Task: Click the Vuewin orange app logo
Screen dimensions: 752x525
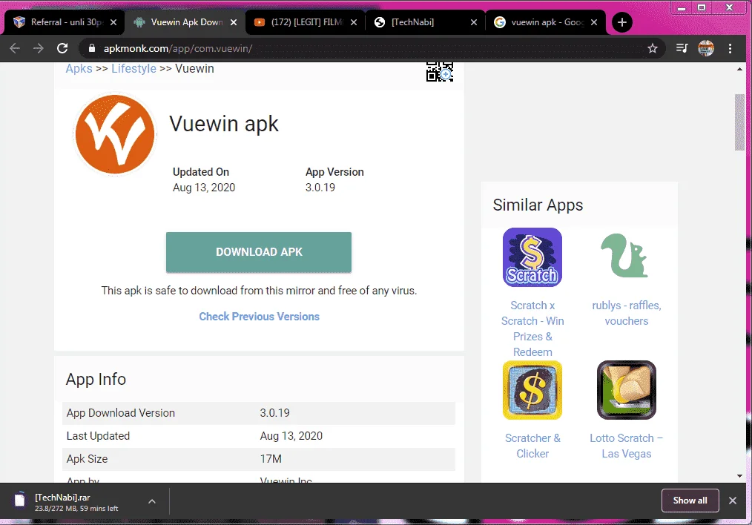Action: pyautogui.click(x=115, y=134)
